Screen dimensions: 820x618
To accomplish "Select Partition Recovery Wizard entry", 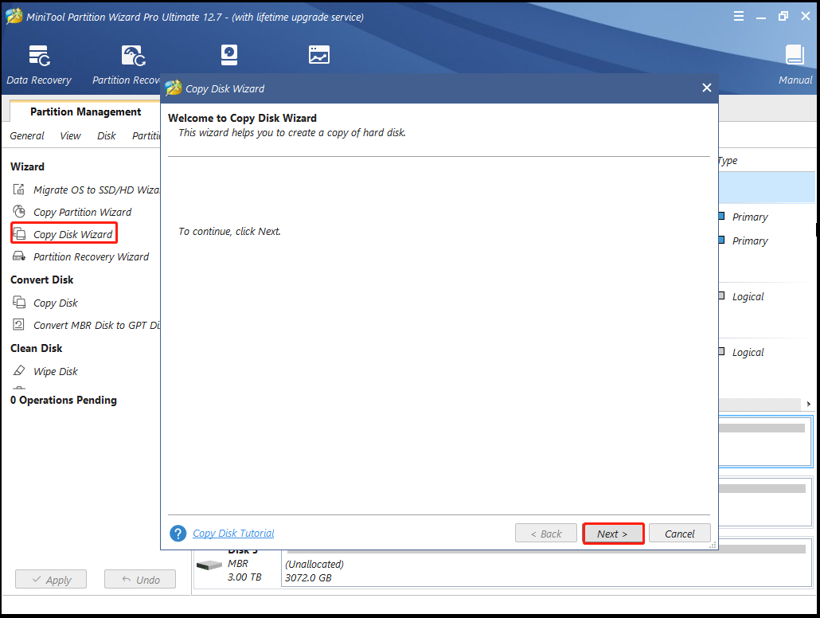I will 91,257.
